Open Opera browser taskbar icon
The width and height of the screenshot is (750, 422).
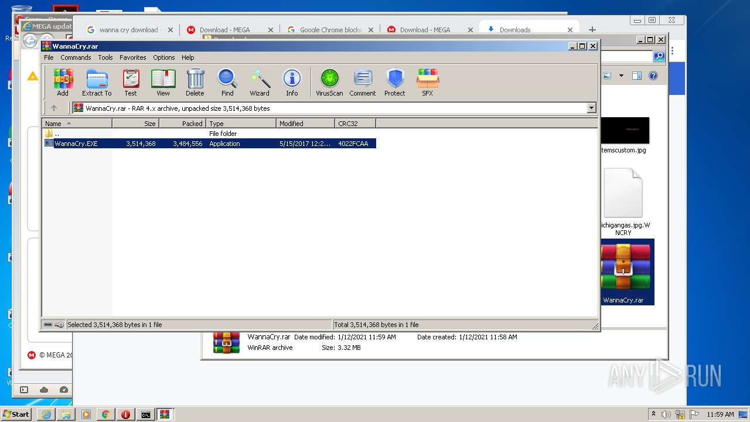coord(125,414)
